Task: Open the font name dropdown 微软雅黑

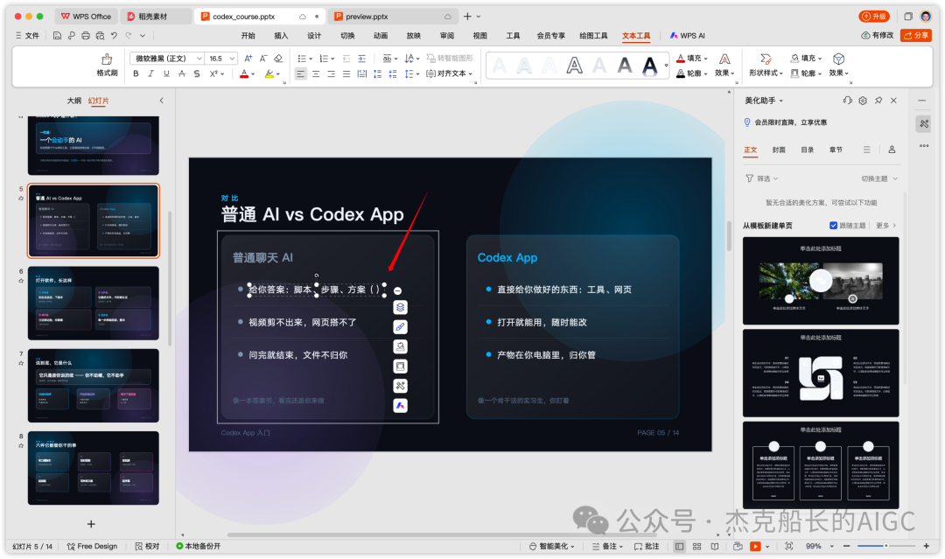Action: (199, 59)
